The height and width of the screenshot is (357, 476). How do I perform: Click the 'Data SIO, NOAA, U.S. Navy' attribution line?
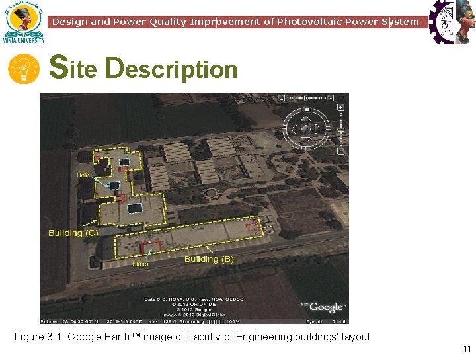pyautogui.click(x=194, y=299)
